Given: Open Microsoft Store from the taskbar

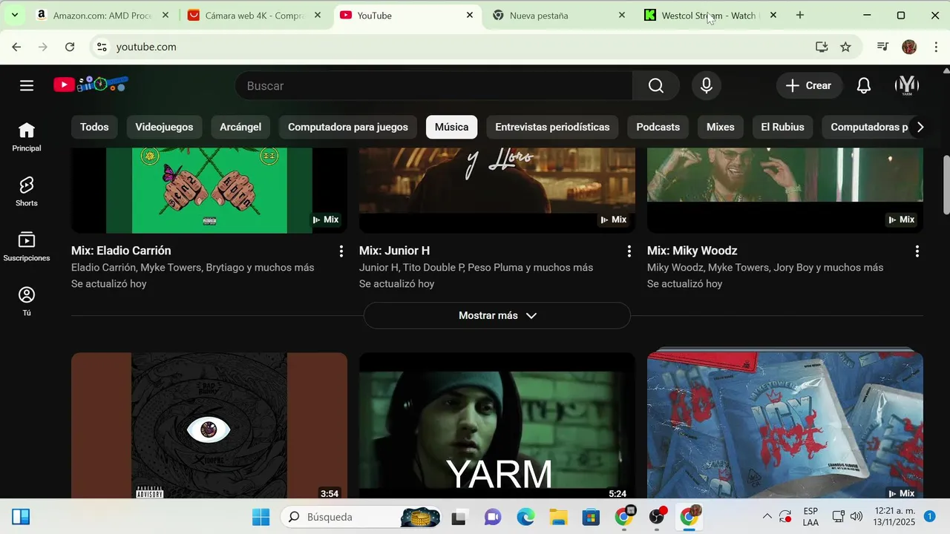Looking at the screenshot, I should point(591,517).
